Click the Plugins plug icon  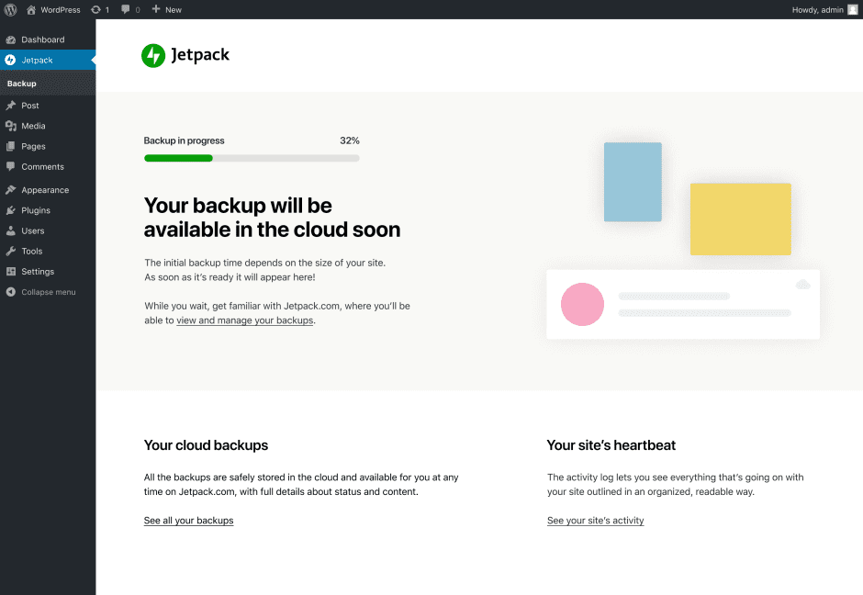point(10,210)
